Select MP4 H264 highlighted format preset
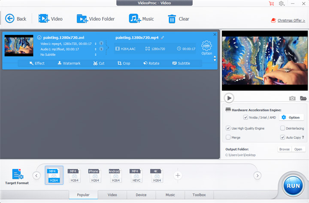Screen dimensions: 309x203 [x=54, y=175]
